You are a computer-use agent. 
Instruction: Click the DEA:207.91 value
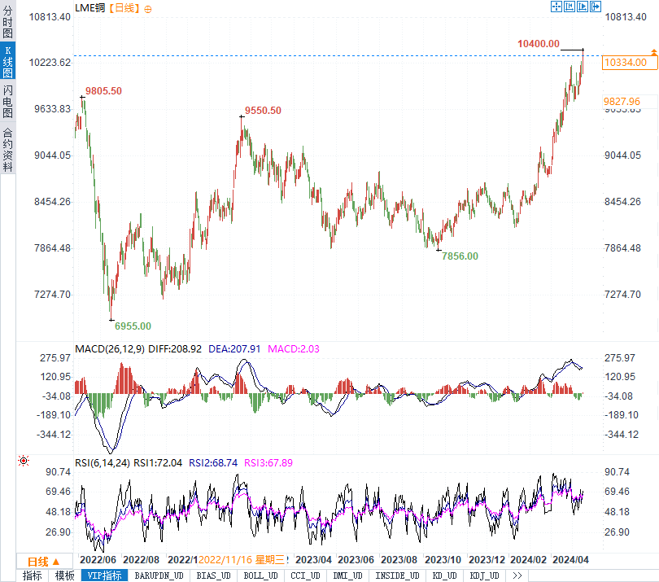234,349
